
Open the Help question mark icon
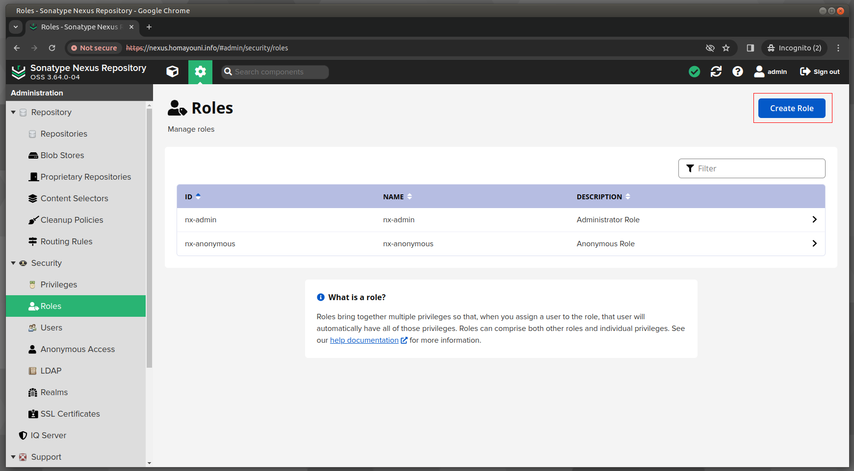click(738, 71)
